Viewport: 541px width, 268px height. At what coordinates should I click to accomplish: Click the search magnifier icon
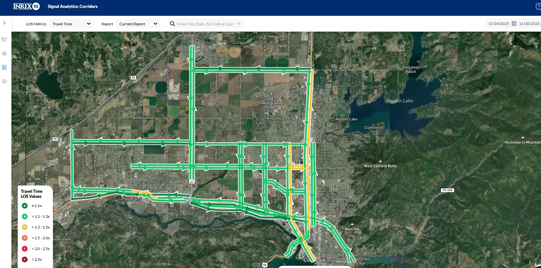pyautogui.click(x=172, y=24)
